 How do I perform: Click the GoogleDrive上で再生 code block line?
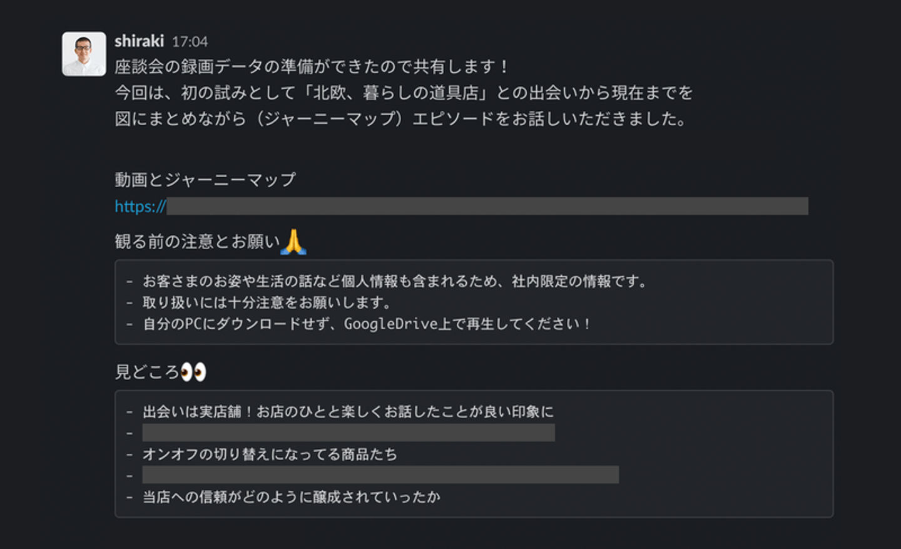click(x=367, y=324)
